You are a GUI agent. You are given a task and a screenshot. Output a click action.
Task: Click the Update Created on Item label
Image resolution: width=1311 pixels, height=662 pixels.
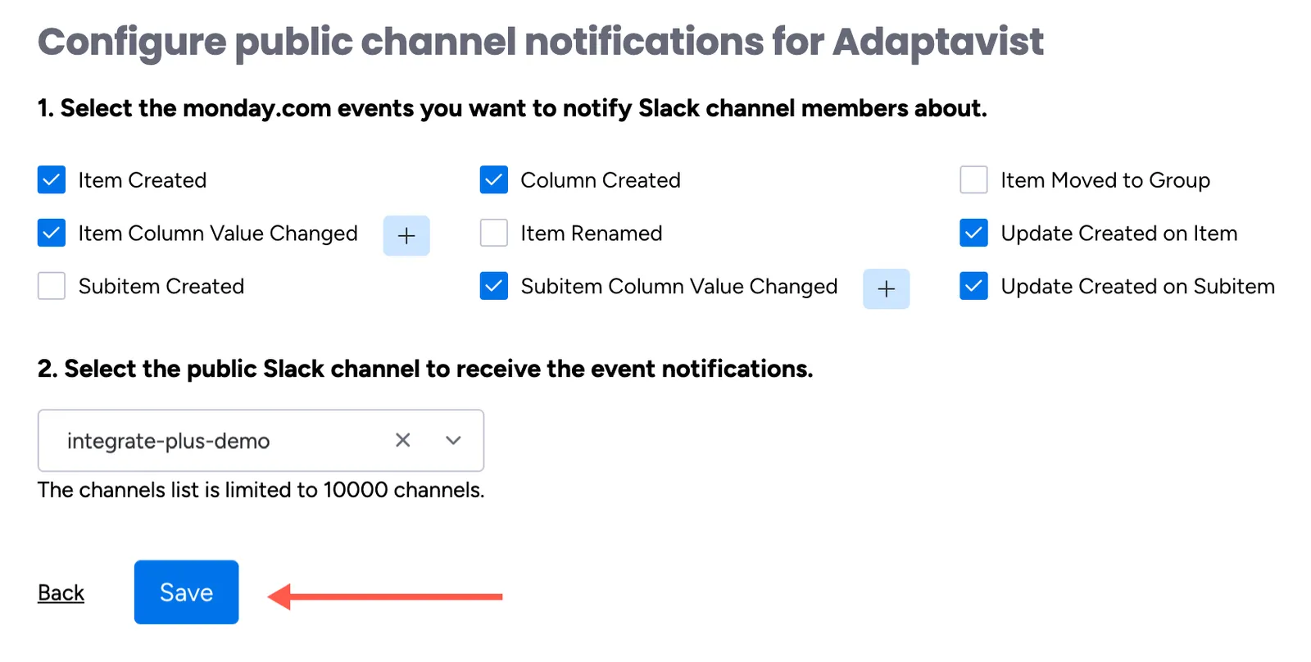click(1119, 234)
